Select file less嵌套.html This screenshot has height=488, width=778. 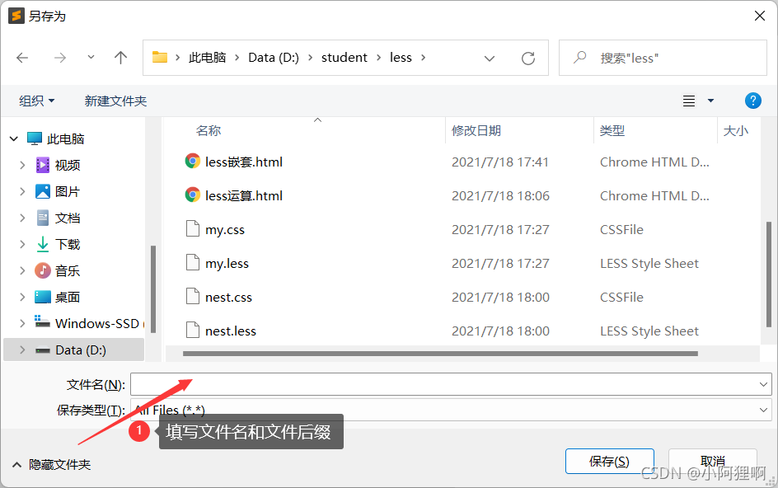click(244, 162)
